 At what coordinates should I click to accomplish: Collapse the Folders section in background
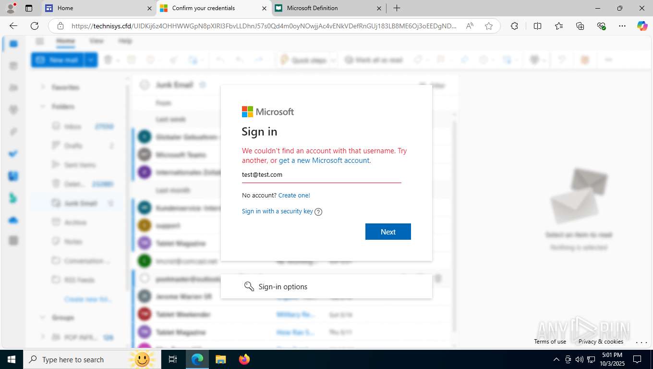[x=42, y=107]
